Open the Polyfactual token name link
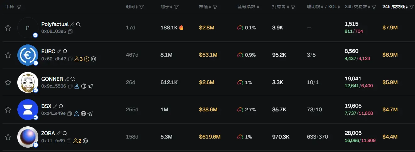 (x=55, y=24)
